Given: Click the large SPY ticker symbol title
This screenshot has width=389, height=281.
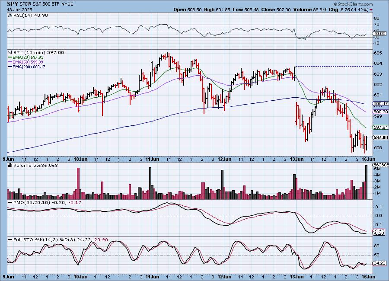Looking at the screenshot, I should click(13, 4).
